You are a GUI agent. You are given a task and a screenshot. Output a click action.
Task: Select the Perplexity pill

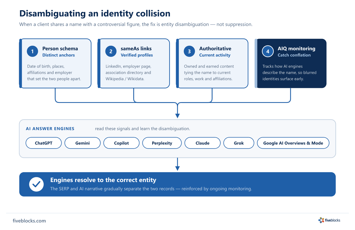[x=162, y=143]
